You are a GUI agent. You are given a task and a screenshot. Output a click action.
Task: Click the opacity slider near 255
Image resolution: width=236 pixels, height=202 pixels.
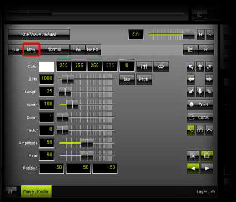tap(172, 35)
